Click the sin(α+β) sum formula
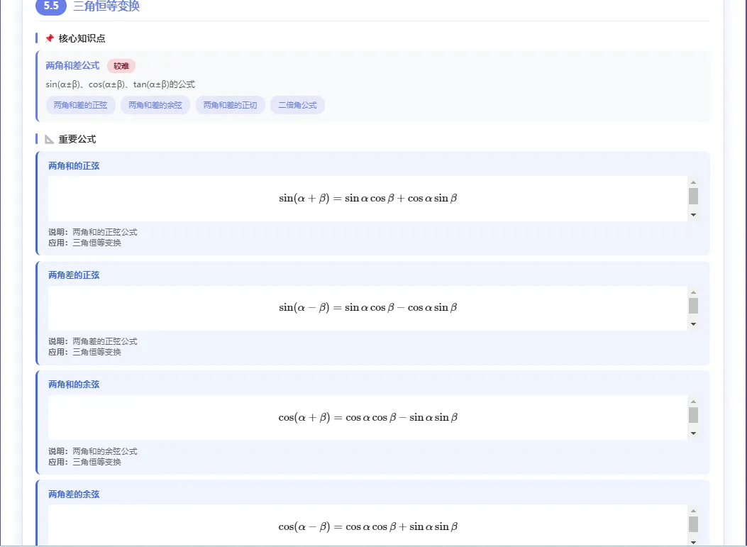 367,198
